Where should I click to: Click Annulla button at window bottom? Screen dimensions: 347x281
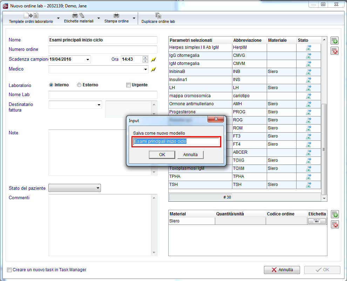[x=282, y=270]
